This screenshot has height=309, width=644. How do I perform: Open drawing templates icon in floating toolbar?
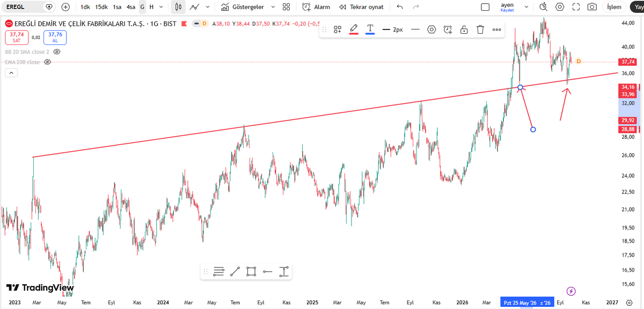tap(338, 29)
